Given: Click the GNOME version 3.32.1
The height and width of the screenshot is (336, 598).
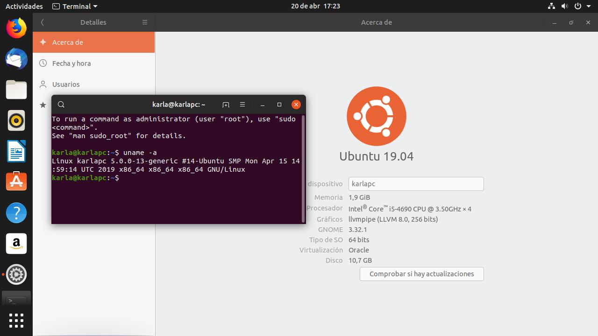Looking at the screenshot, I should coord(358,230).
